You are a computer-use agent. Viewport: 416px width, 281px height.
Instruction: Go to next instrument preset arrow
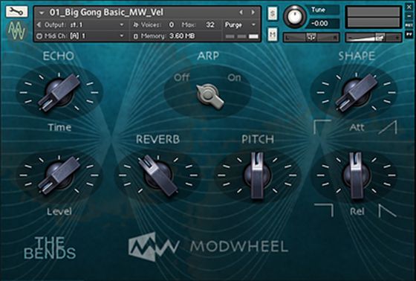coord(253,12)
